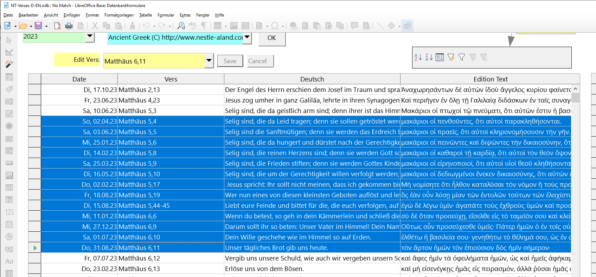Expand the 2023 year dropdown

click(90, 36)
